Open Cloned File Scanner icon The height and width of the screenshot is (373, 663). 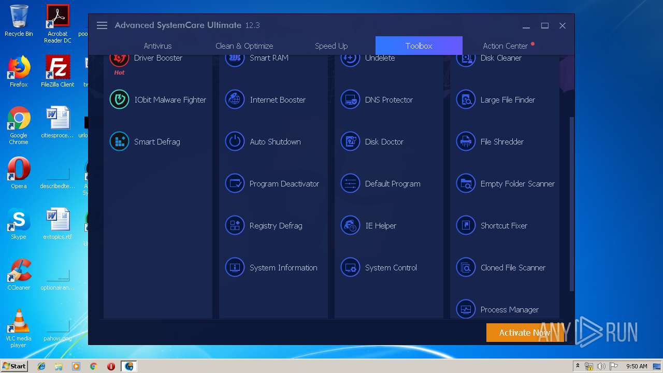[466, 267]
